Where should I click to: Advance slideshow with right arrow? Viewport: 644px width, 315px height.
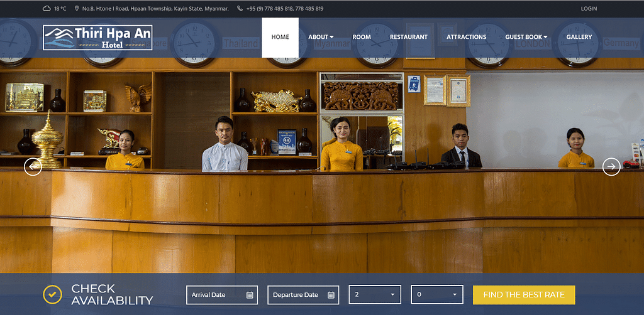pyautogui.click(x=611, y=166)
